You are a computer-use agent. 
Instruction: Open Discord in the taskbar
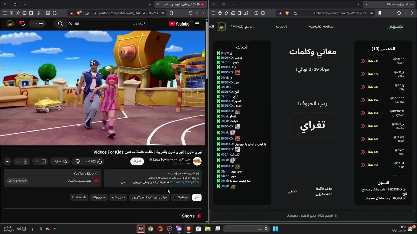point(179,229)
